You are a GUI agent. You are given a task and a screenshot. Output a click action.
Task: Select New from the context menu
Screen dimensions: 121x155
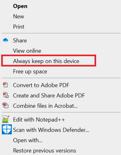(18, 16)
